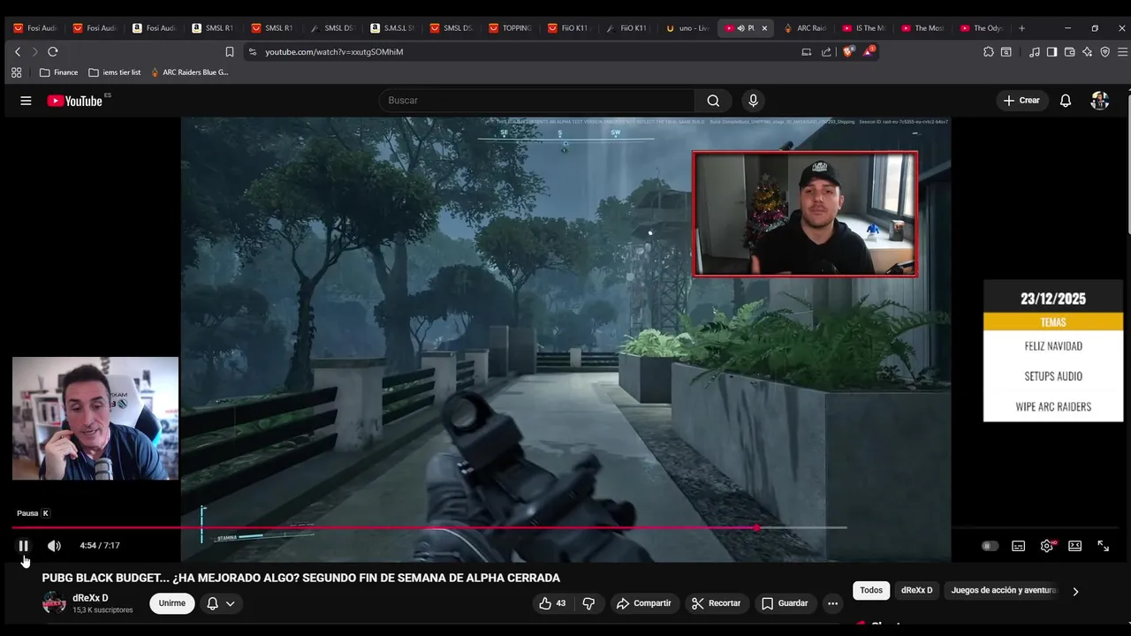Toggle the browser sidebar panel
The height and width of the screenshot is (636, 1131).
tap(1051, 52)
